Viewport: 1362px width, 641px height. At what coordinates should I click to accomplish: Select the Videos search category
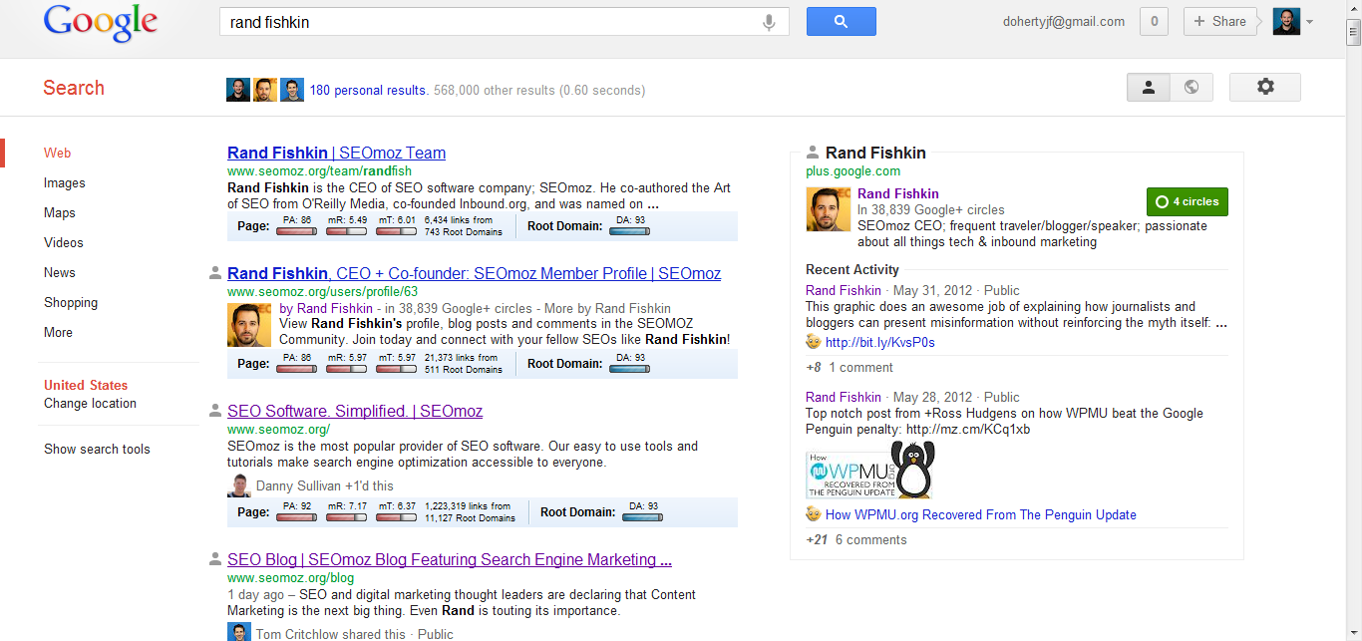(x=64, y=242)
